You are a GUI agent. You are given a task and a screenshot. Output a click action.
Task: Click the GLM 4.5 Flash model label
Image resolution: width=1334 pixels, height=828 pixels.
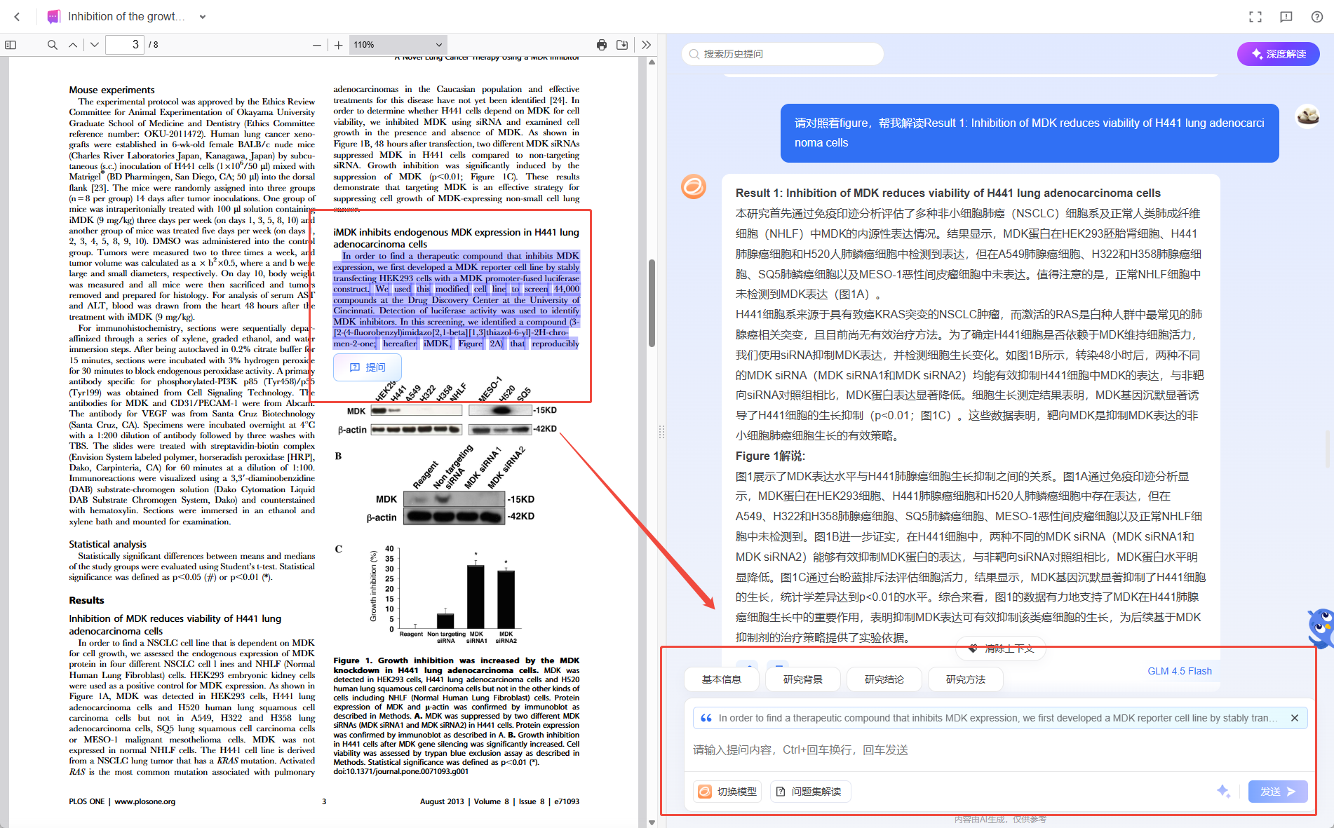point(1180,671)
